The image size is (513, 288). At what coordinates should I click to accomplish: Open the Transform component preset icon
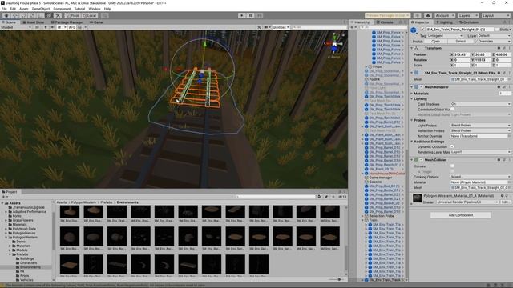click(504, 48)
